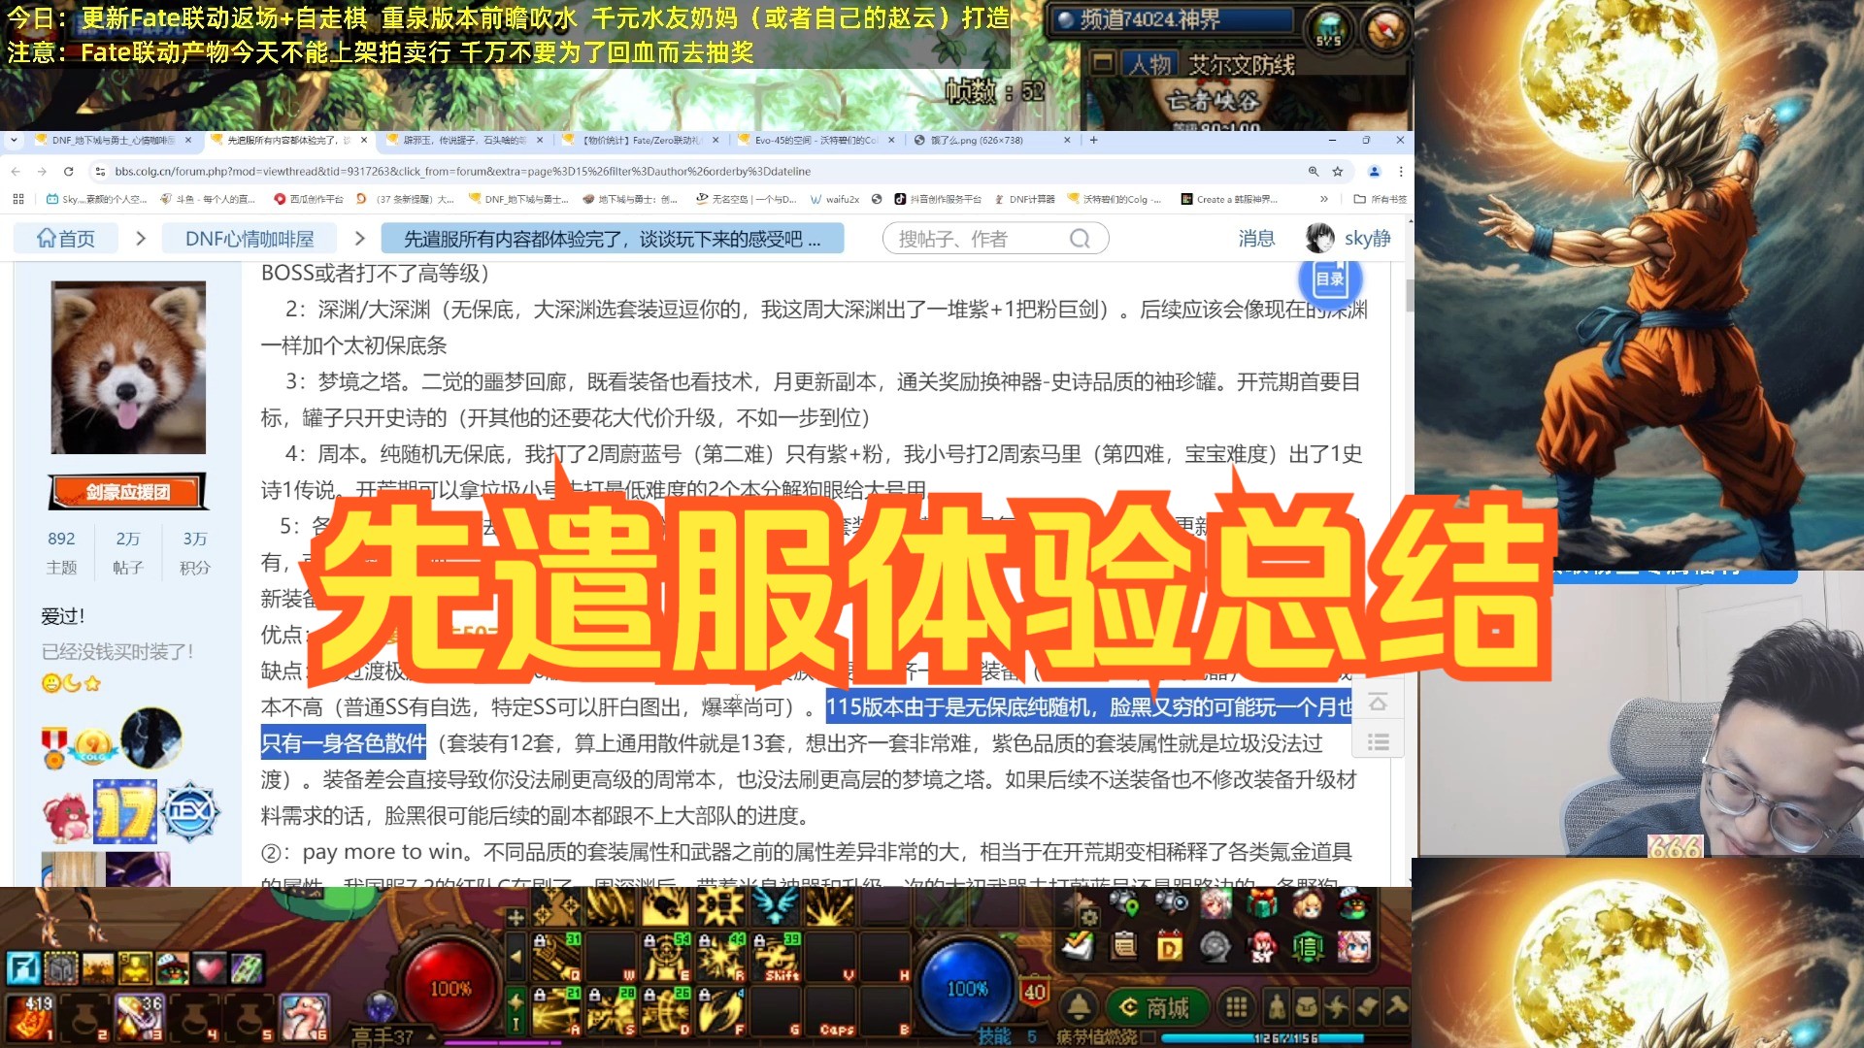Open the DNF心情咖啡屋 breadcrumb

(x=250, y=239)
